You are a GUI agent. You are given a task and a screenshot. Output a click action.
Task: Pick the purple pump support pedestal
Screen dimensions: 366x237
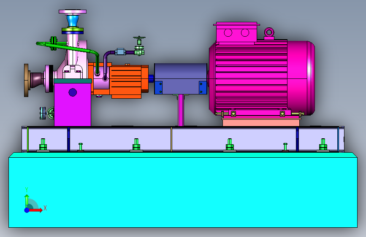(73, 105)
